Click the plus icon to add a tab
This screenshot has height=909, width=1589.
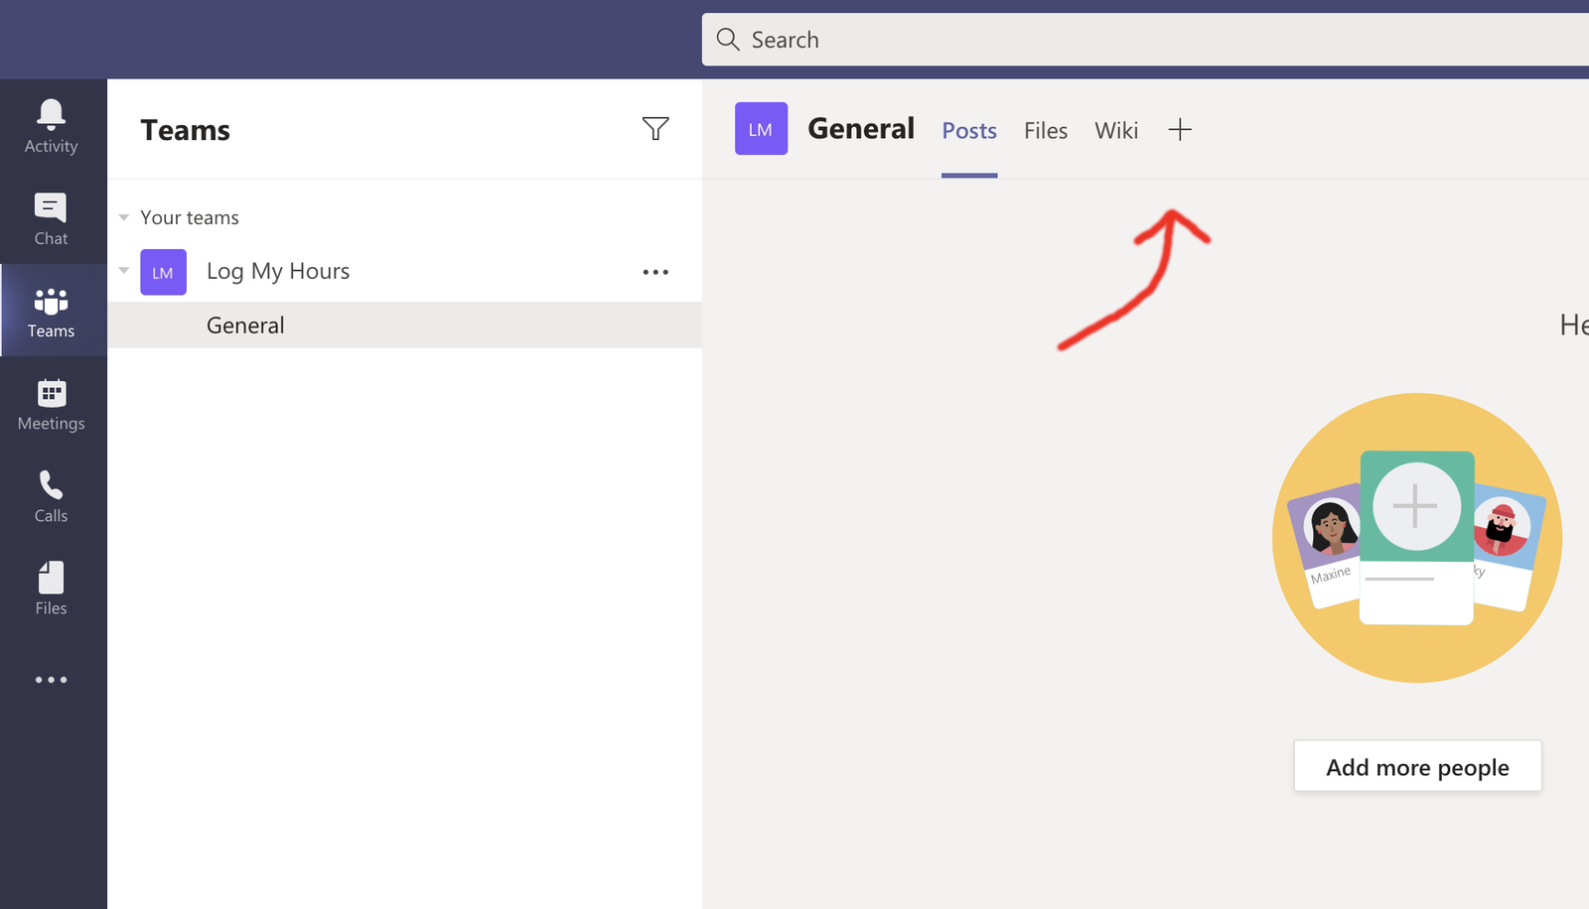[x=1180, y=130]
